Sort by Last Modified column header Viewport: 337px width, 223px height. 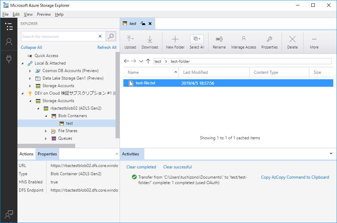click(214, 72)
